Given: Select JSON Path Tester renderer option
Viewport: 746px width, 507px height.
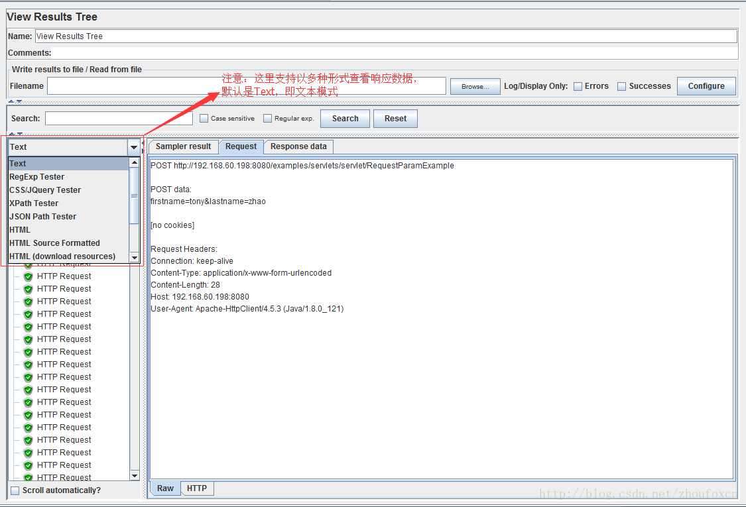Looking at the screenshot, I should coord(42,217).
